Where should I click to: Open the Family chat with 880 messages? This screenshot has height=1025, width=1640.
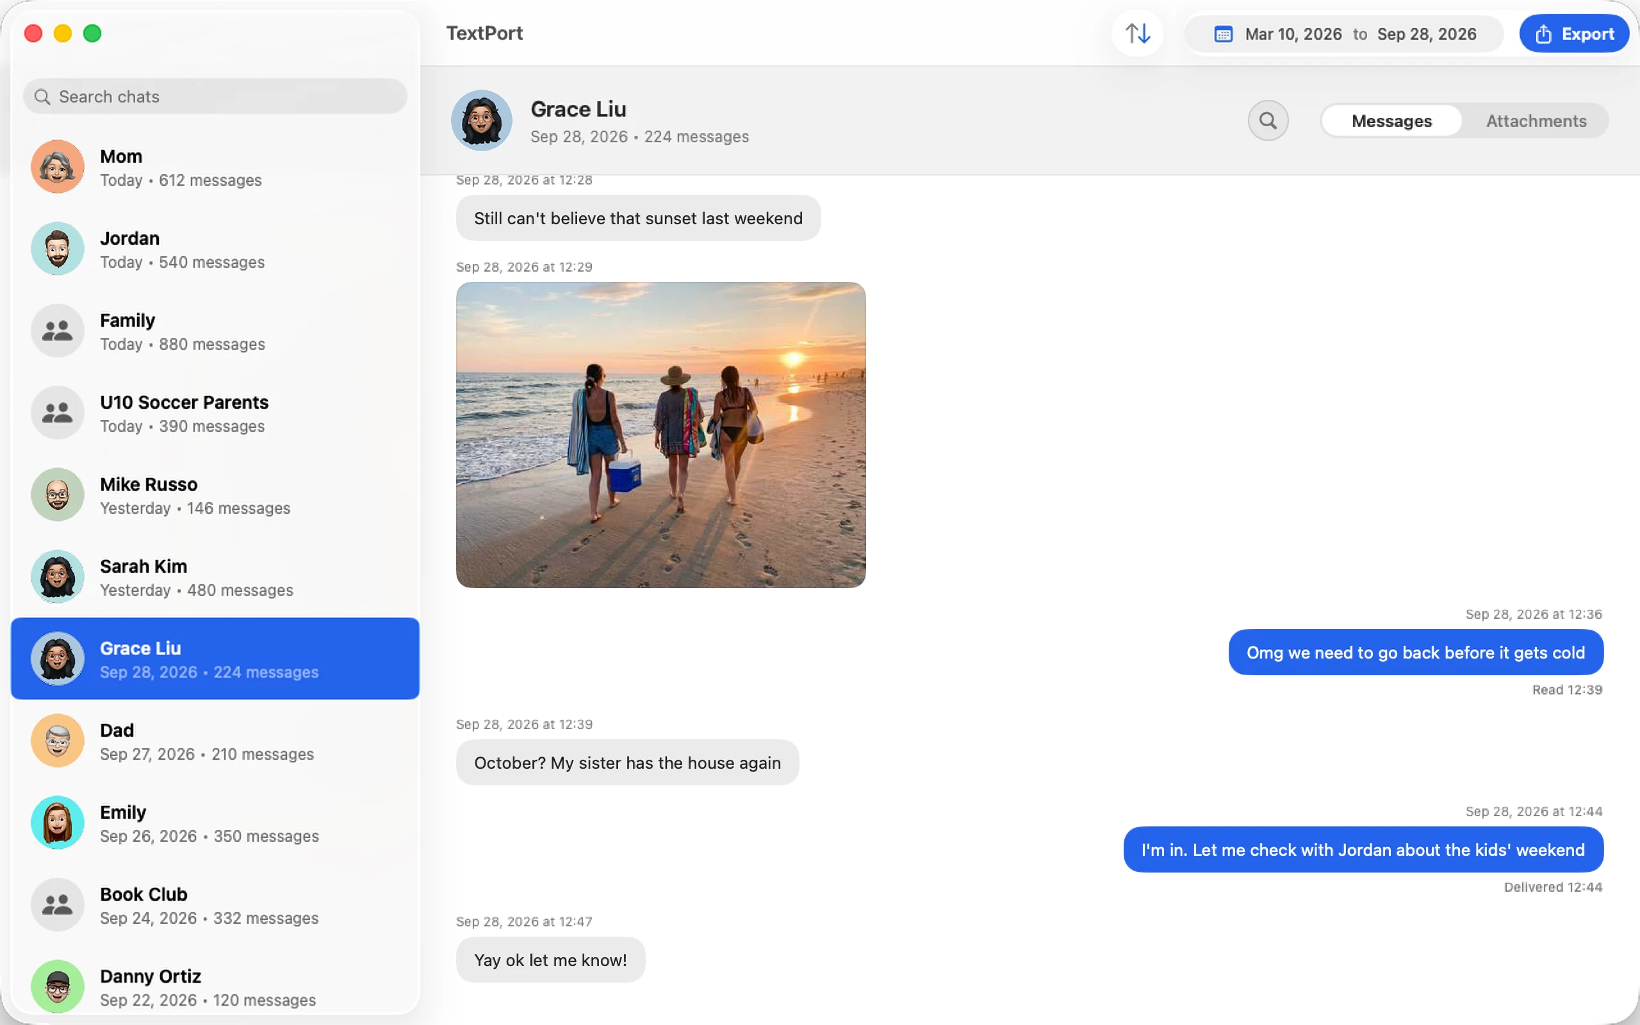[x=215, y=331]
